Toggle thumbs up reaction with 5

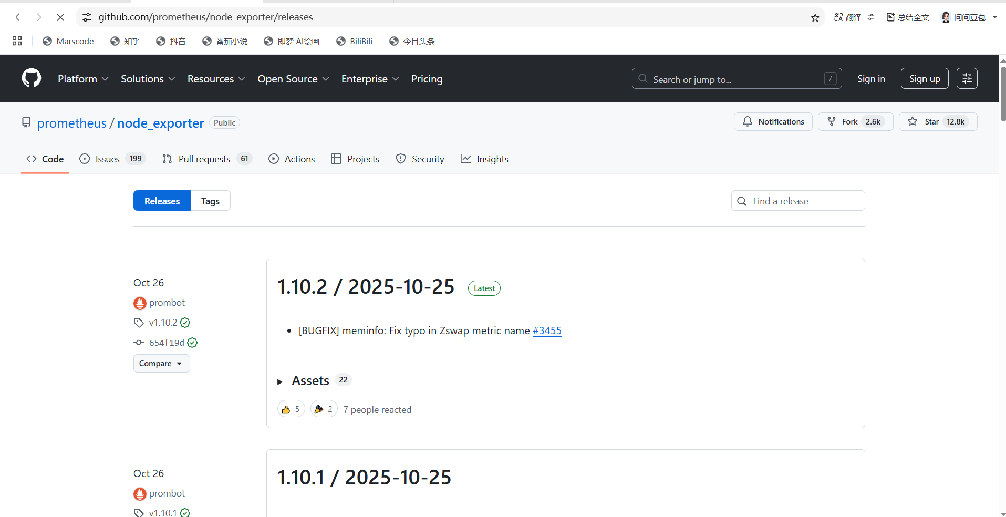pos(291,409)
